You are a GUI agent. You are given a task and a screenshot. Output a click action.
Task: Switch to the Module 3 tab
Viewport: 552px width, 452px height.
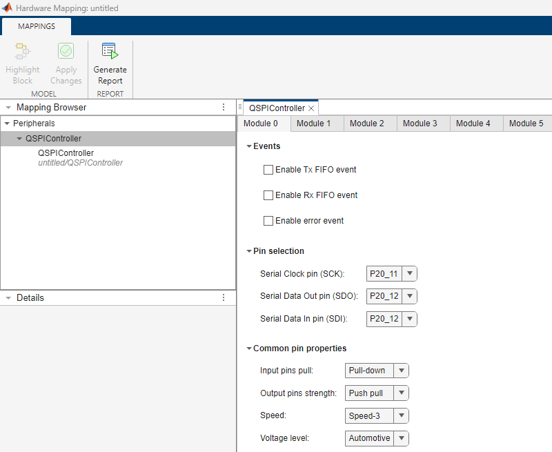pos(422,123)
